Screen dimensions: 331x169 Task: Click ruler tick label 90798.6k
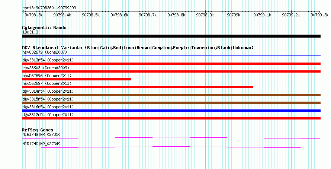pos(119,15)
